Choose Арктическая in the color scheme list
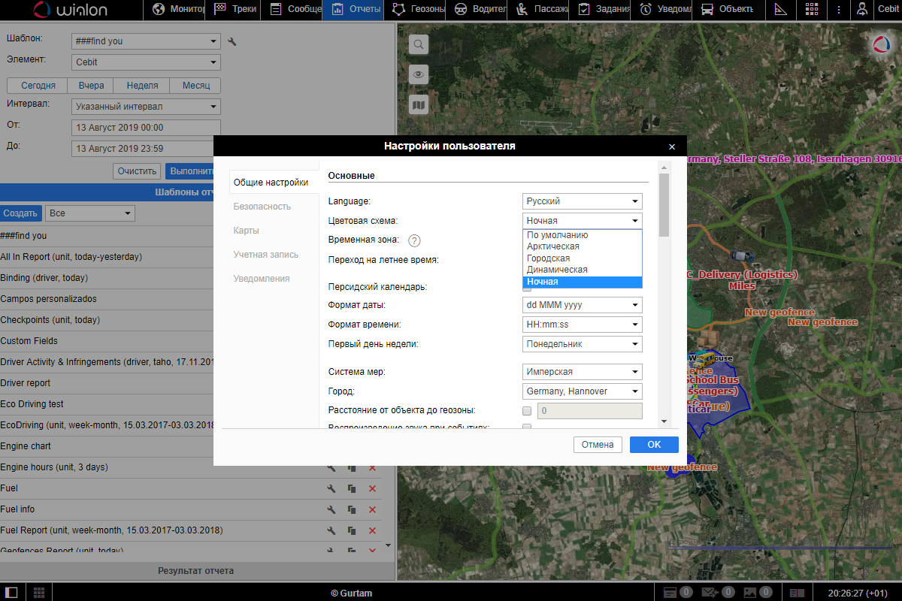 (553, 246)
